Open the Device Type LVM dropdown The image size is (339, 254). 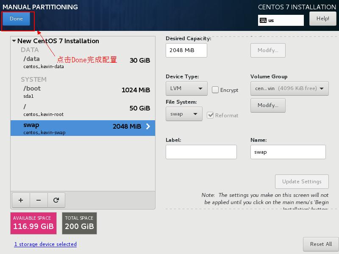coord(186,88)
